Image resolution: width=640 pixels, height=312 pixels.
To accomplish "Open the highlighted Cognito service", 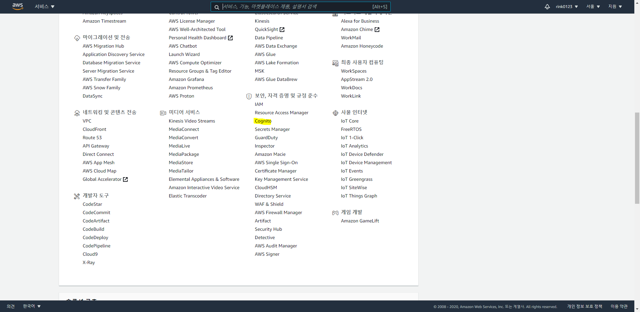I will pos(263,121).
